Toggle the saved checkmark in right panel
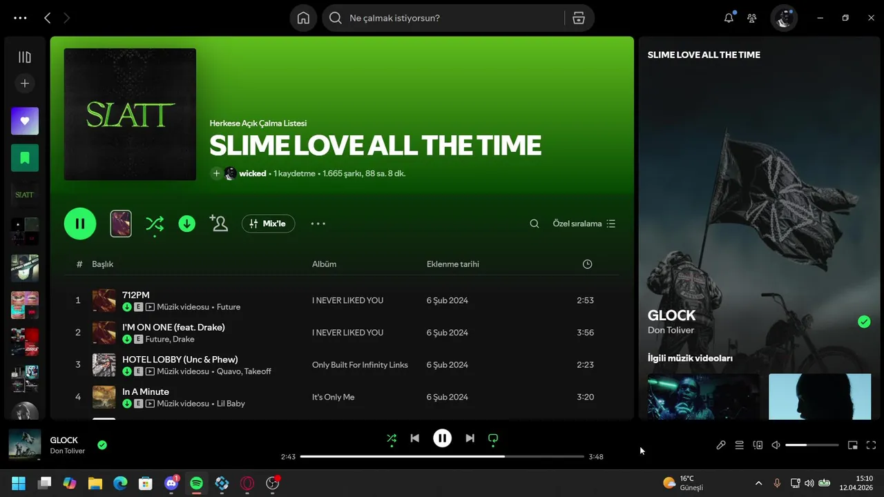884x497 pixels. click(x=863, y=322)
